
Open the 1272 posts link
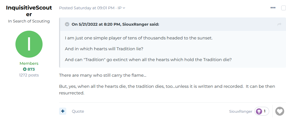29,75
